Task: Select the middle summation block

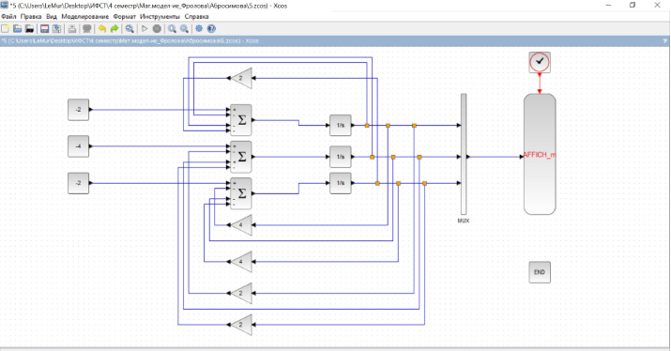Action: point(241,157)
